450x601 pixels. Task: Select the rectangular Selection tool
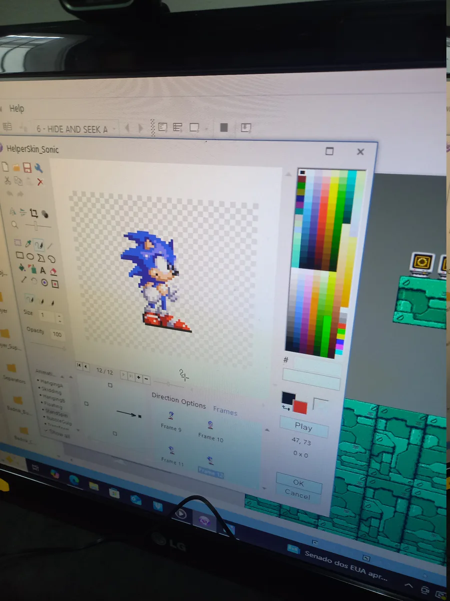[x=18, y=243]
